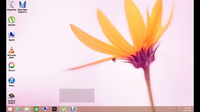
Task: Select the Camtasia Studio 8 desktop shortcut
Action: [x=12, y=98]
